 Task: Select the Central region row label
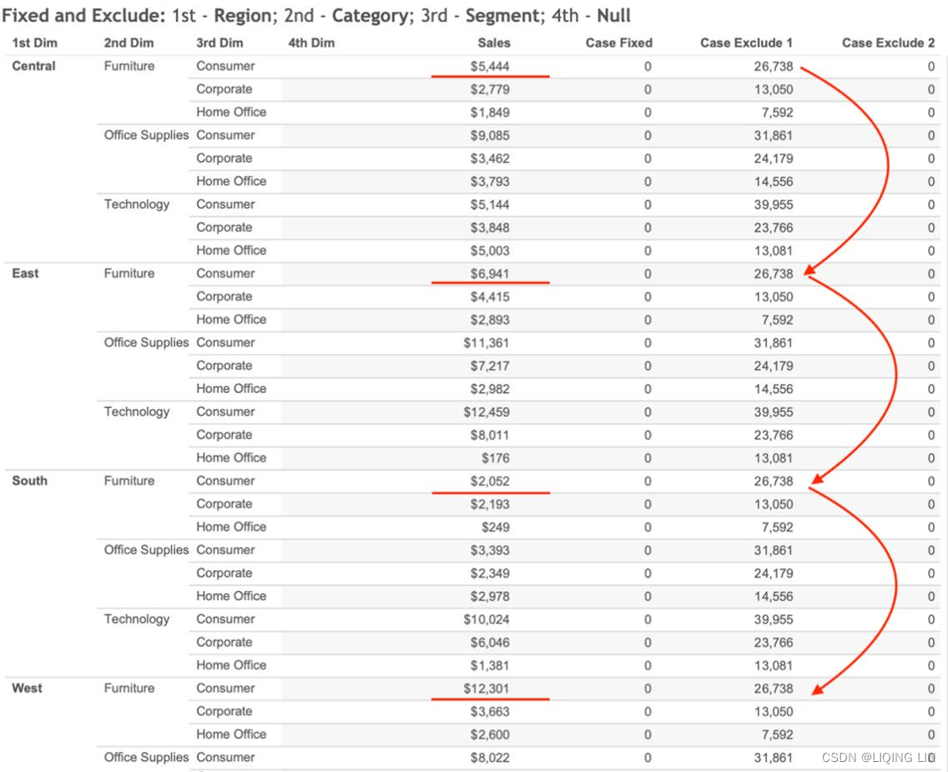point(34,66)
